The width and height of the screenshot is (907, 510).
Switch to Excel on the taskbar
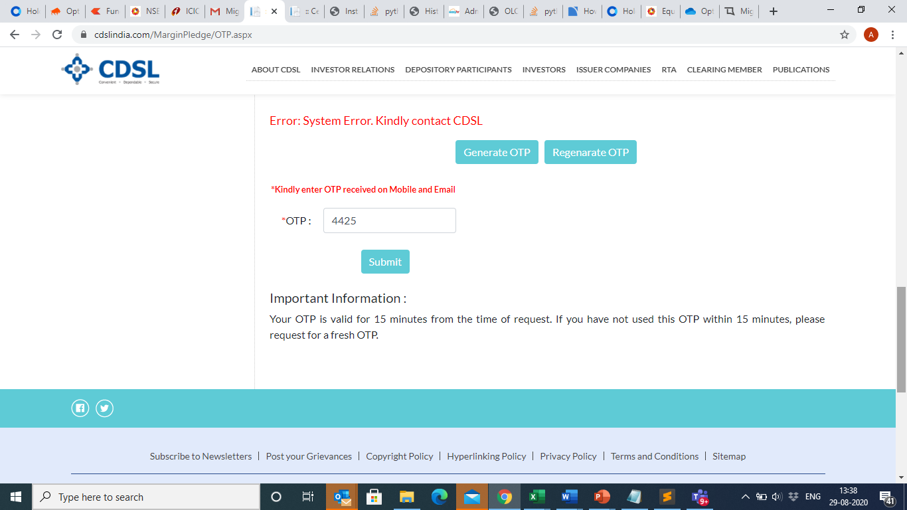(537, 497)
